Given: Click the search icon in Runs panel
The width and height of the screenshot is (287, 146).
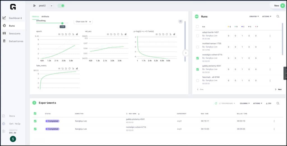Looking at the screenshot, I should (x=278, y=16).
